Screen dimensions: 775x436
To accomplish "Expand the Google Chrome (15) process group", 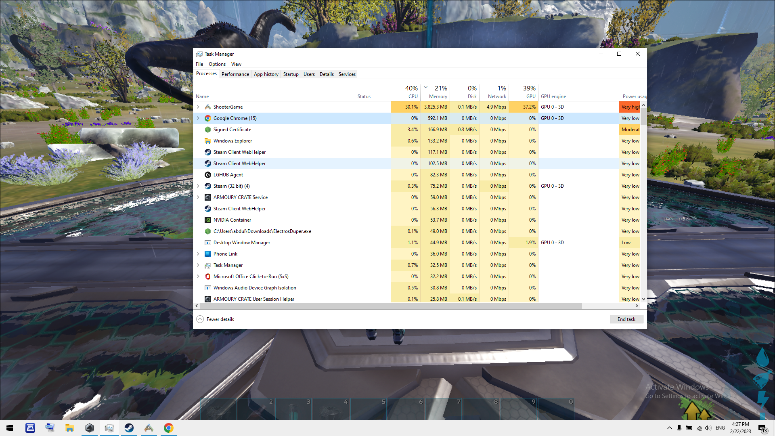I will [198, 118].
